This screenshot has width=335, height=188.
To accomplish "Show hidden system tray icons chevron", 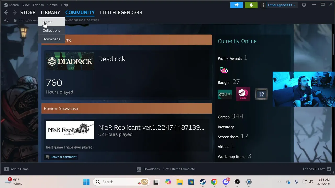I will pos(279,182).
